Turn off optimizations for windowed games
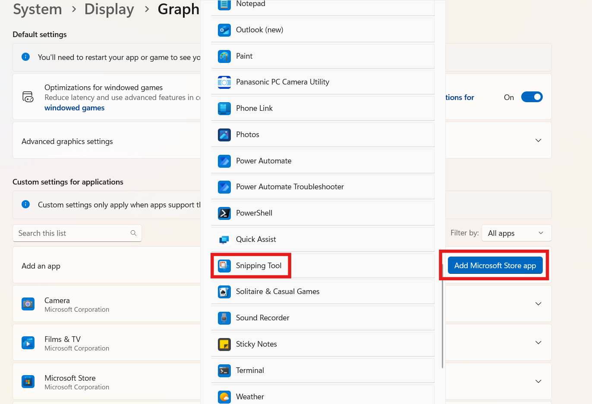The width and height of the screenshot is (592, 404). pyautogui.click(x=532, y=97)
